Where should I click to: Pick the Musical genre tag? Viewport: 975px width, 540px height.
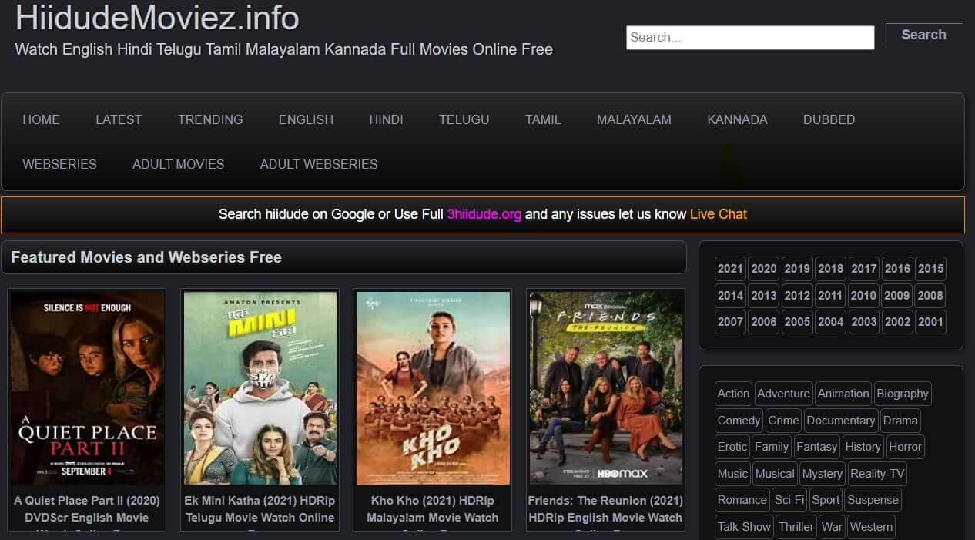click(x=775, y=474)
